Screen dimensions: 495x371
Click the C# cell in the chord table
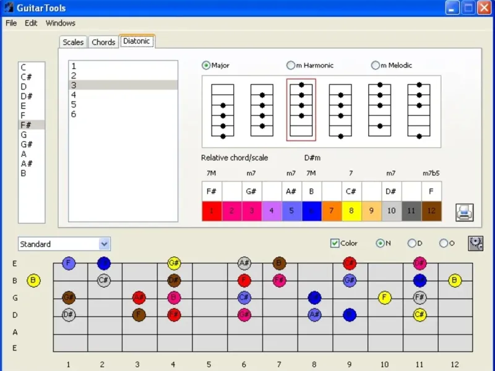pos(351,191)
